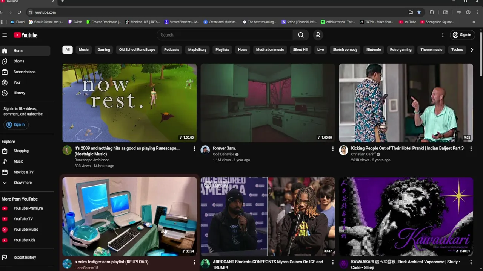483x271 pixels.
Task: Open History in the sidebar
Action: pos(25,93)
